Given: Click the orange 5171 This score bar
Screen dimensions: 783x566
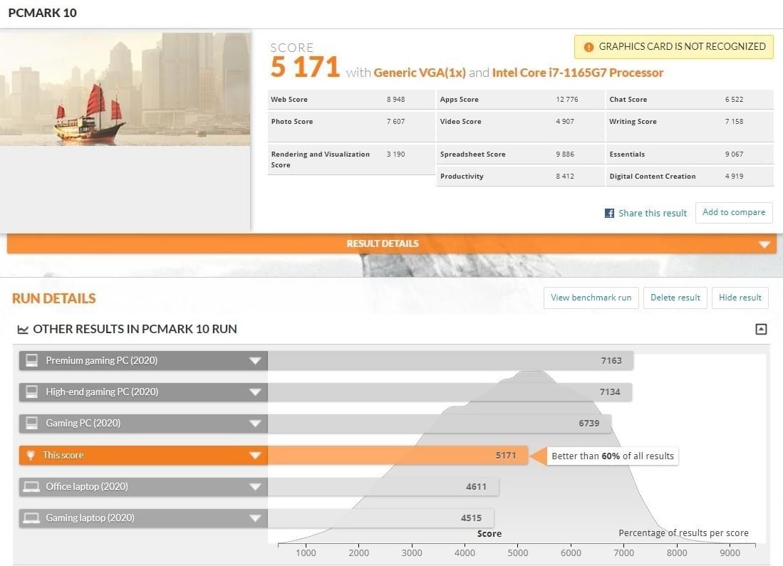Looking at the screenshot, I should point(398,455).
